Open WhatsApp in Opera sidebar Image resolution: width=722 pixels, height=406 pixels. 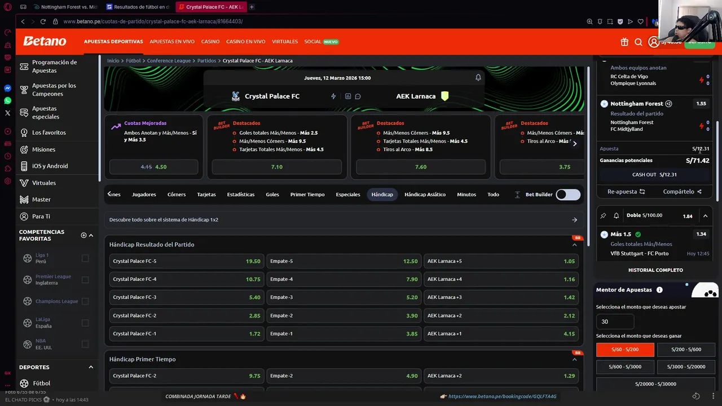click(x=7, y=101)
